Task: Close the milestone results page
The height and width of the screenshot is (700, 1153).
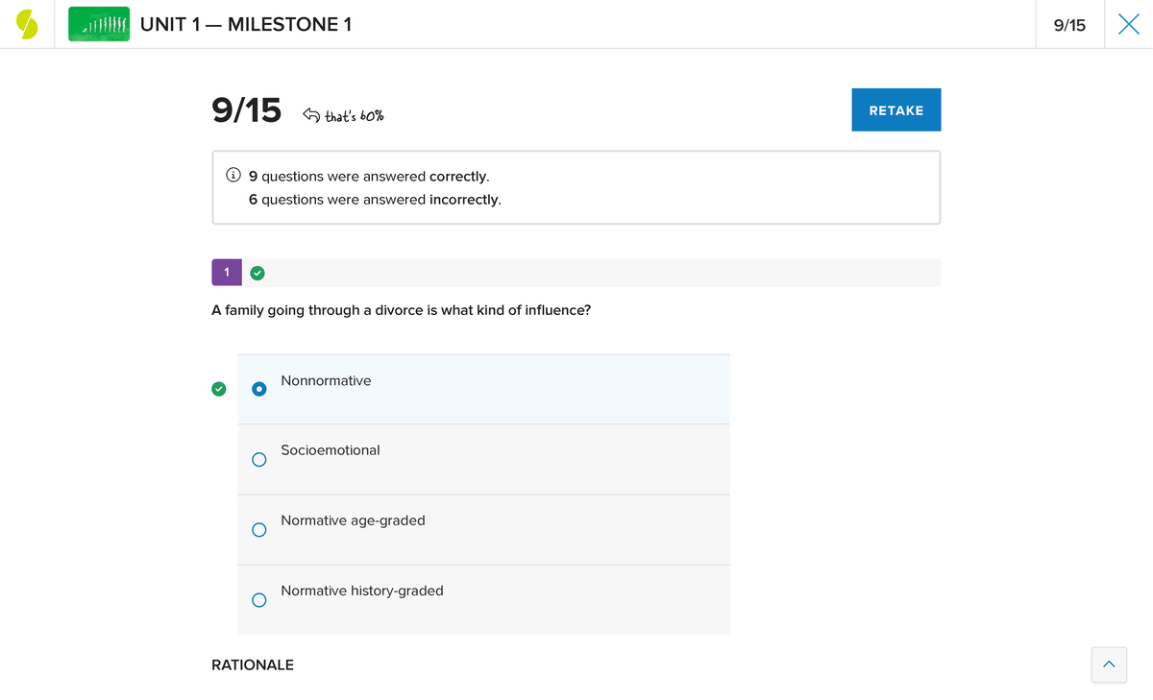Action: pos(1128,25)
